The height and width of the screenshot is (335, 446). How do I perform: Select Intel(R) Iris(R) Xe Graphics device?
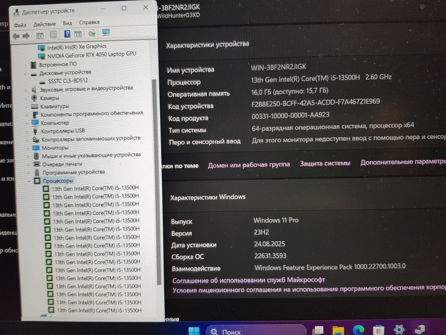coord(77,47)
